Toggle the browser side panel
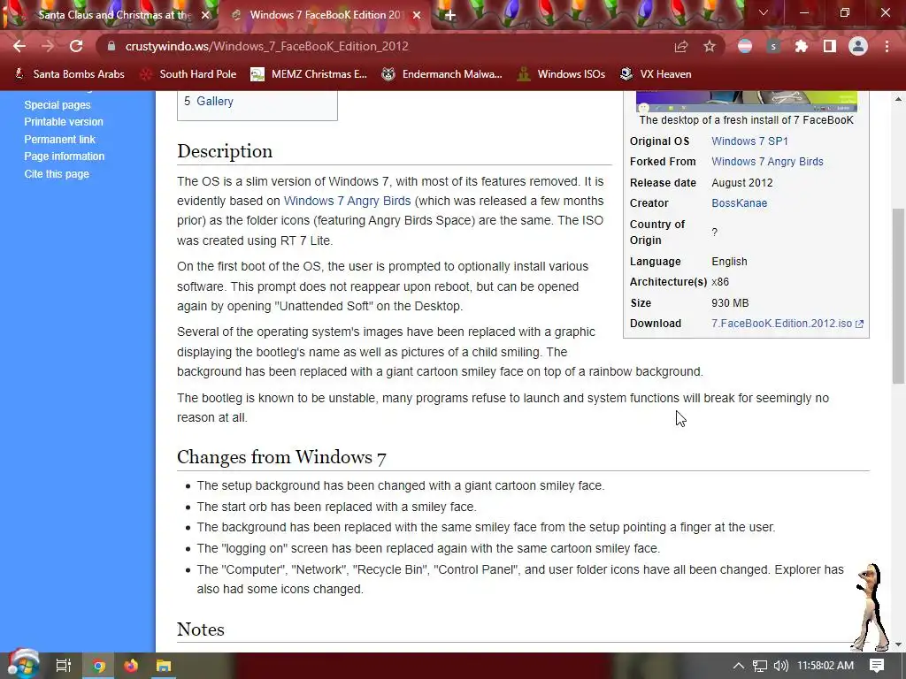The width and height of the screenshot is (906, 679). tap(830, 46)
